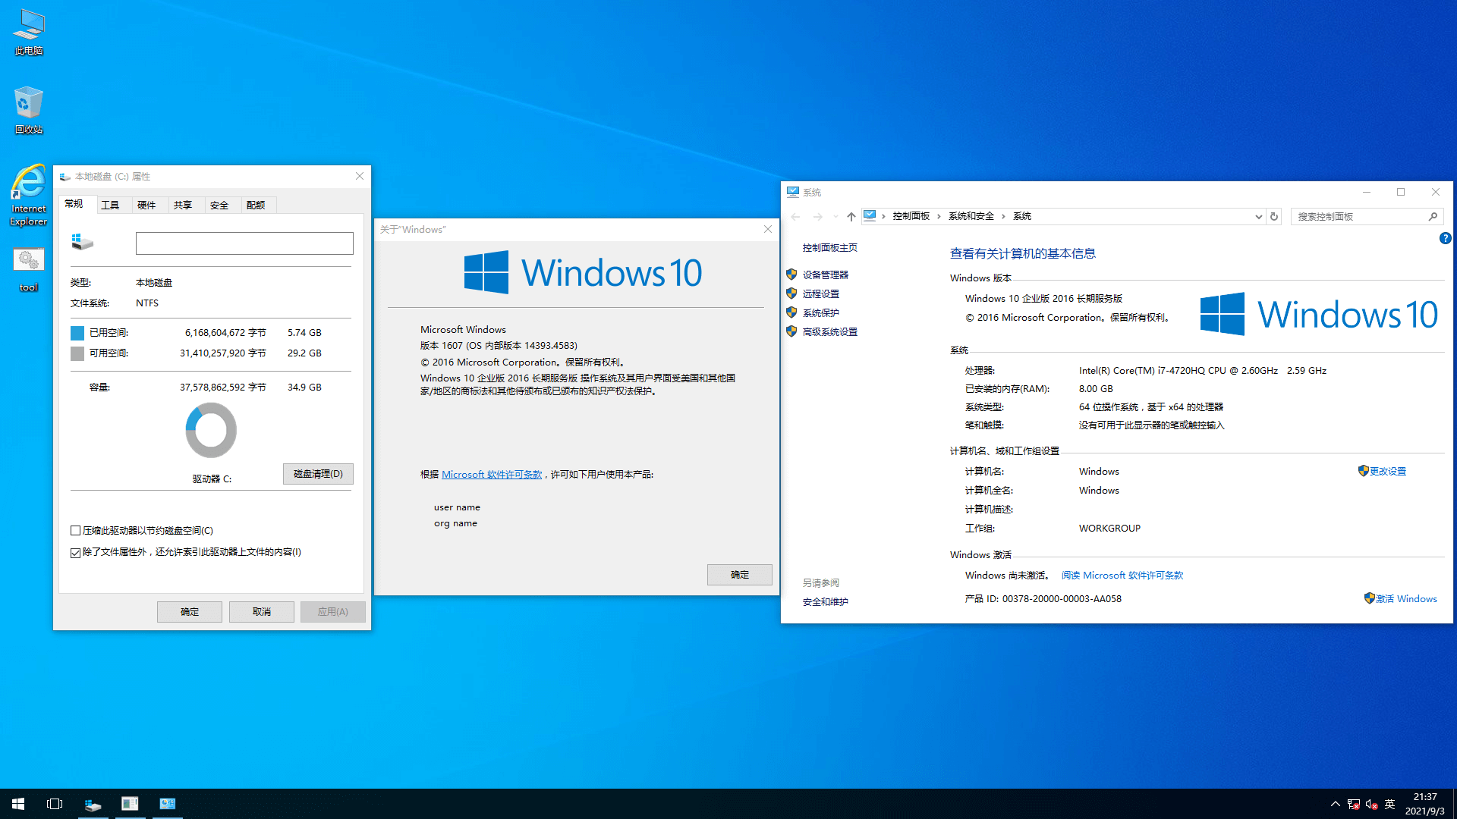Image resolution: width=1457 pixels, height=819 pixels.
Task: Click the search magnifier icon in Control Panel
Action: 1433,216
